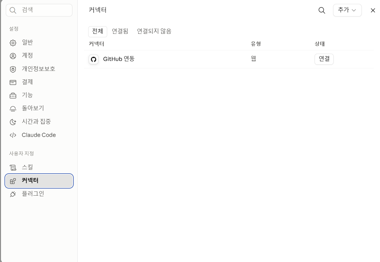Viewport: 380px width, 262px height.
Task: Click the 사용자 지정 sidebar heading
Action: 21,153
